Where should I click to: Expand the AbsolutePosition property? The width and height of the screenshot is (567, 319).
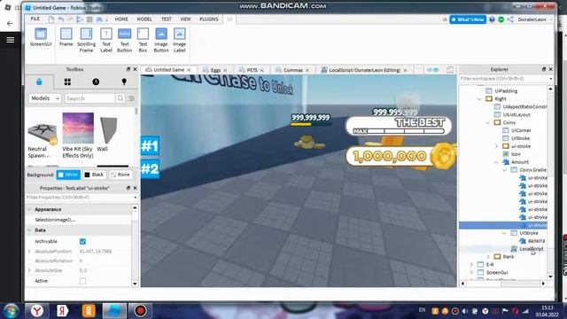29,251
